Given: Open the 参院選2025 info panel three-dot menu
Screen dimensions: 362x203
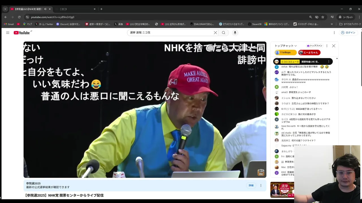Looking at the screenshot, I should point(261,186).
